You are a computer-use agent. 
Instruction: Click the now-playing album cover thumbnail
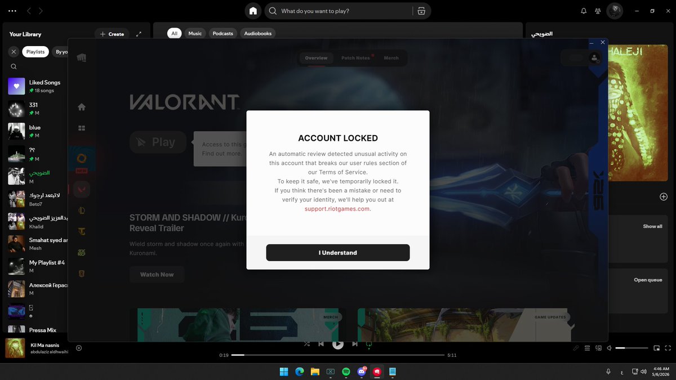click(15, 348)
